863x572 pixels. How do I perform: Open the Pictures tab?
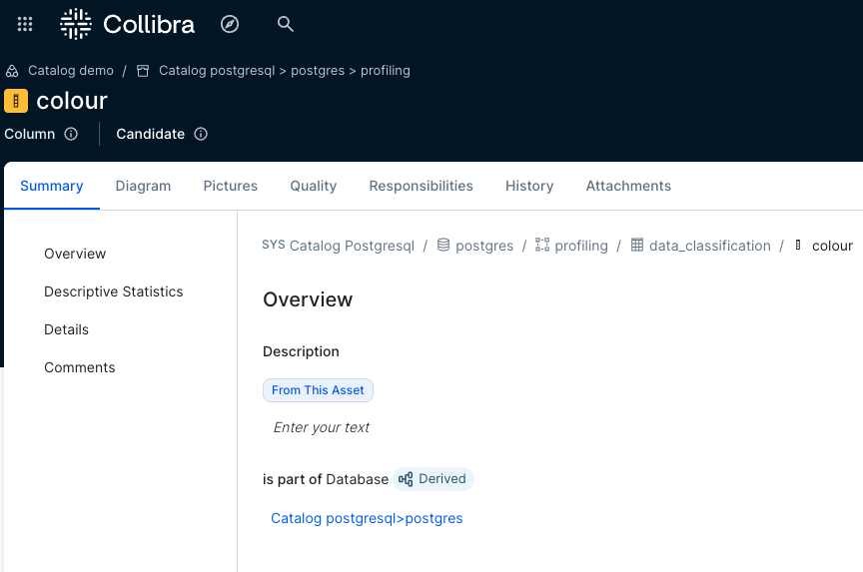(230, 186)
